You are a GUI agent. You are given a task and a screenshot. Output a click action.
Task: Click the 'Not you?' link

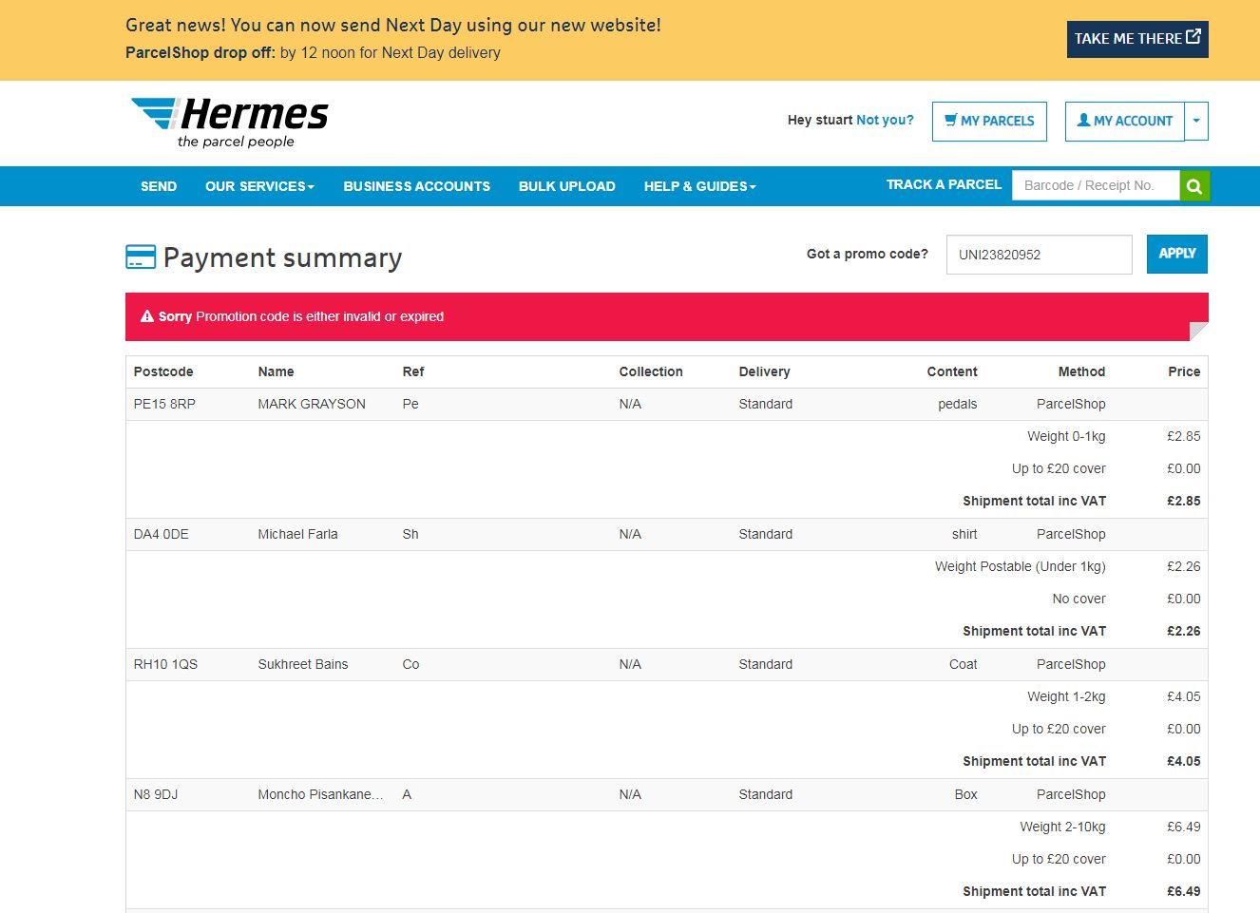pos(885,120)
